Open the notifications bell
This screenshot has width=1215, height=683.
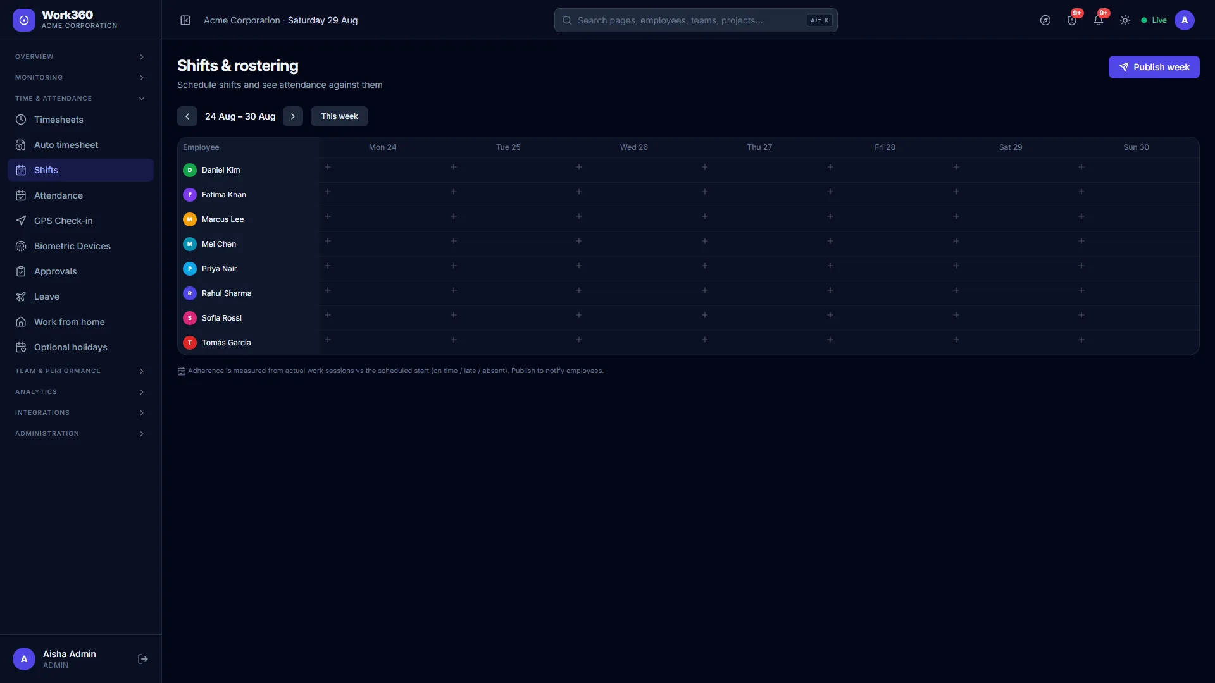1099,20
